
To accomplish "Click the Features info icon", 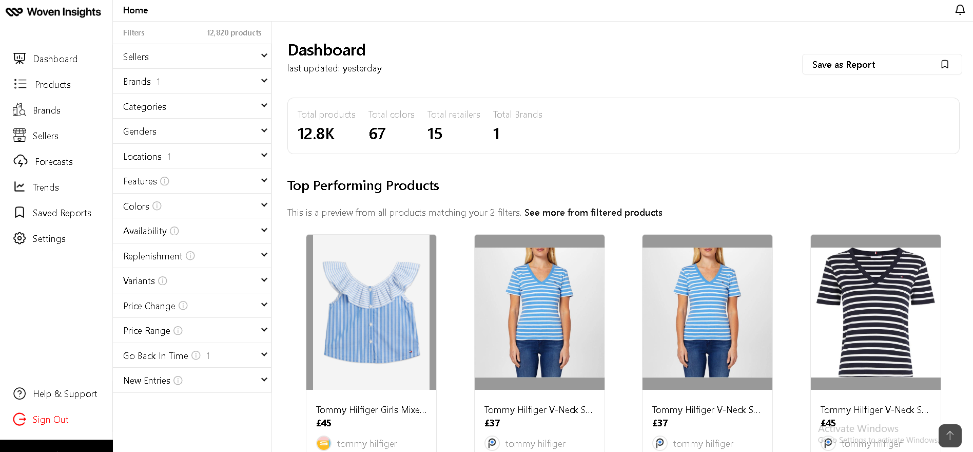I will click(x=165, y=181).
